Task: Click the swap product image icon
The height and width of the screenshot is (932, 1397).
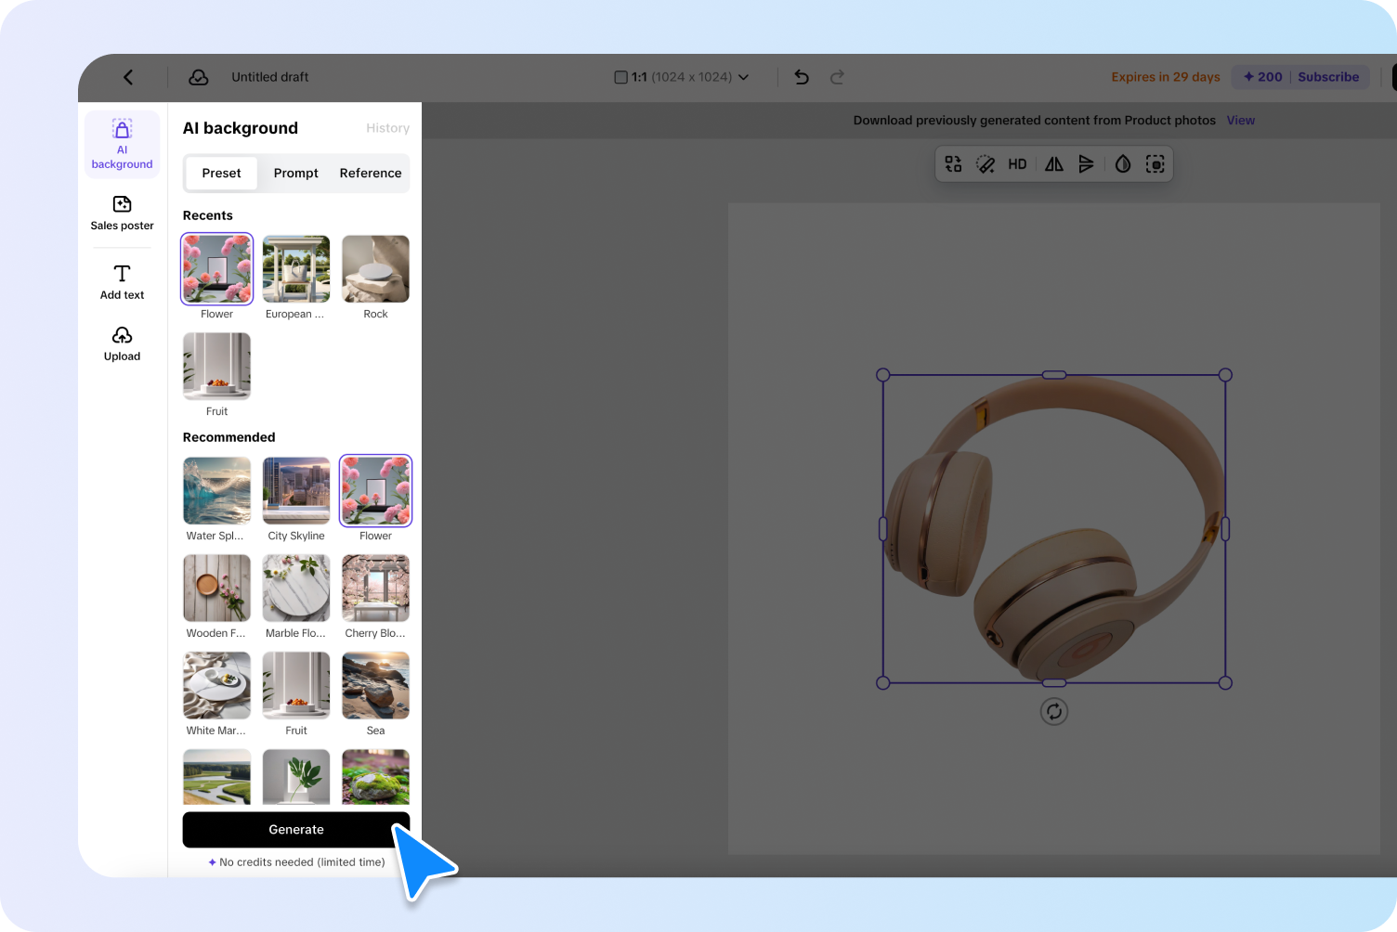Action: point(952,163)
